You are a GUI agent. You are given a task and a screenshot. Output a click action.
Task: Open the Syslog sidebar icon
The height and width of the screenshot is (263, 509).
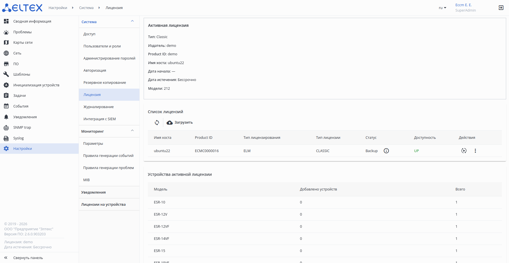[6, 138]
